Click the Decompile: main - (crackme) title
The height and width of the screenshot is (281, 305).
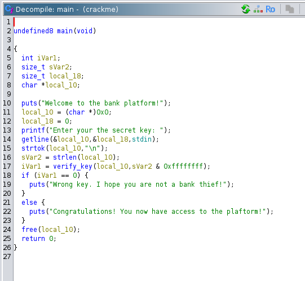pos(67,10)
